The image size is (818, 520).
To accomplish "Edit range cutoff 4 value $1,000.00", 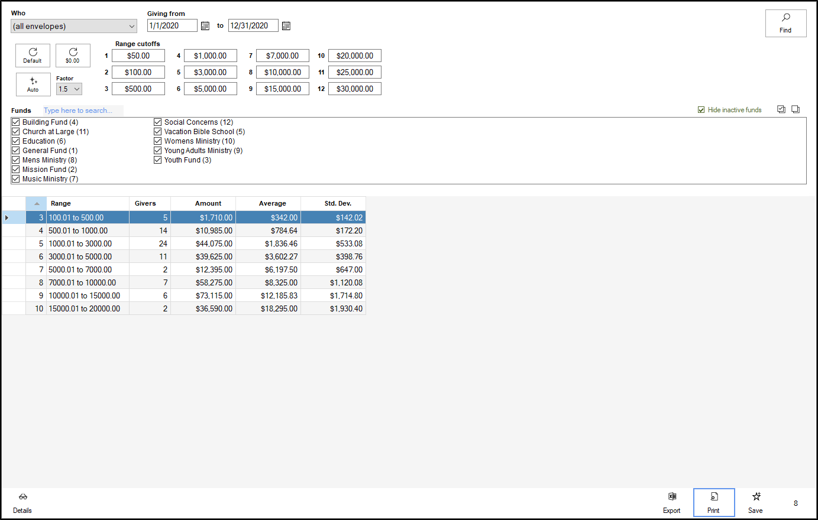I will click(x=211, y=56).
